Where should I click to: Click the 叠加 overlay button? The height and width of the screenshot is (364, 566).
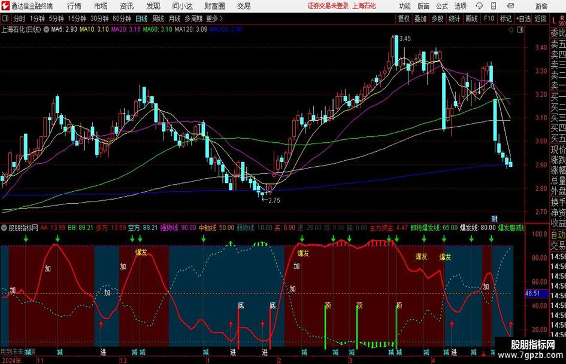pos(420,19)
